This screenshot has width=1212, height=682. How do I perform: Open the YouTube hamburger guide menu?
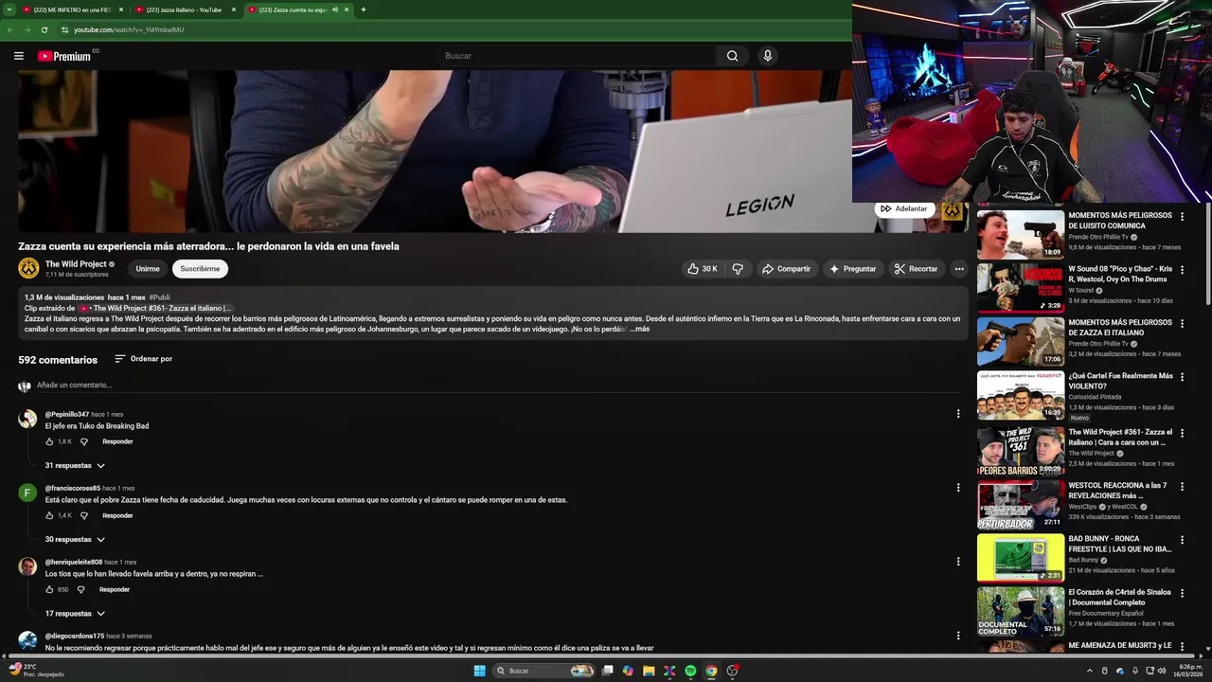click(18, 56)
